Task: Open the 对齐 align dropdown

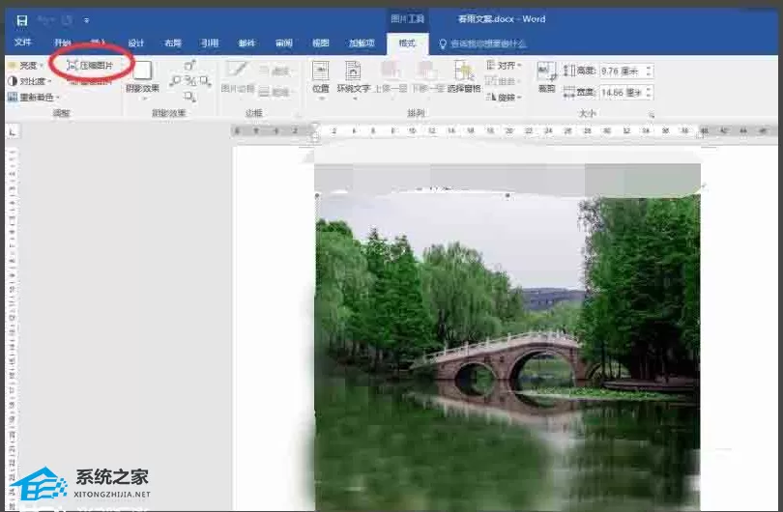Action: 504,66
